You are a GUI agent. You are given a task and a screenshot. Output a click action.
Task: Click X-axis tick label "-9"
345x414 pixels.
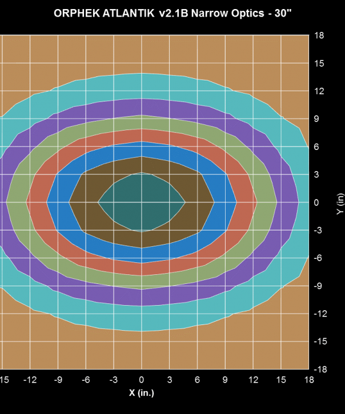(58, 380)
